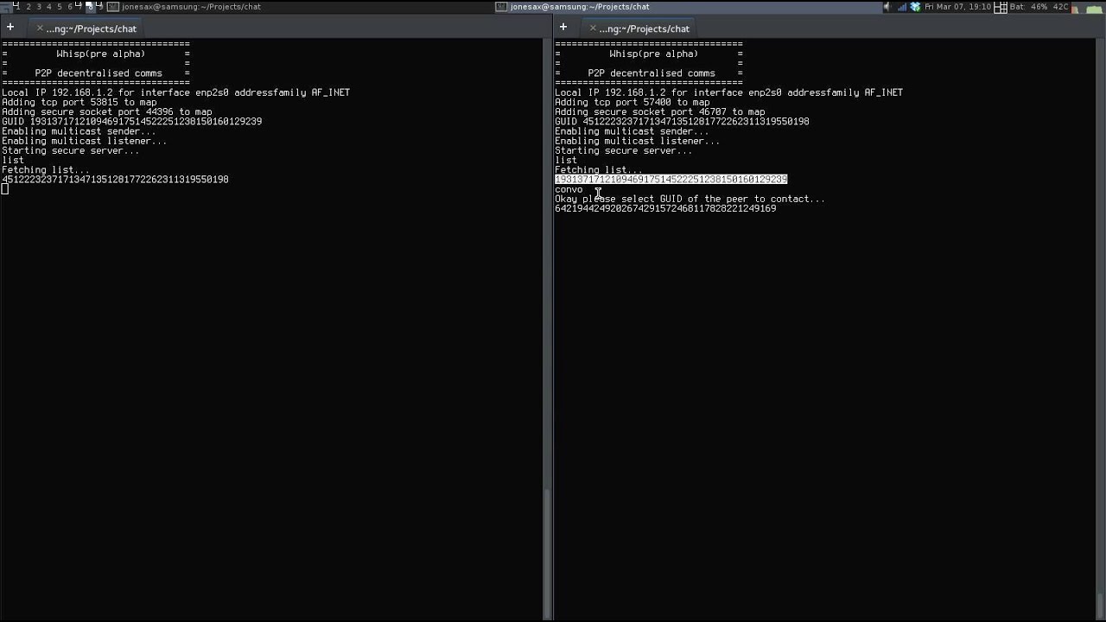Close the left terminal's chat tab
The image size is (1106, 622).
(x=40, y=29)
